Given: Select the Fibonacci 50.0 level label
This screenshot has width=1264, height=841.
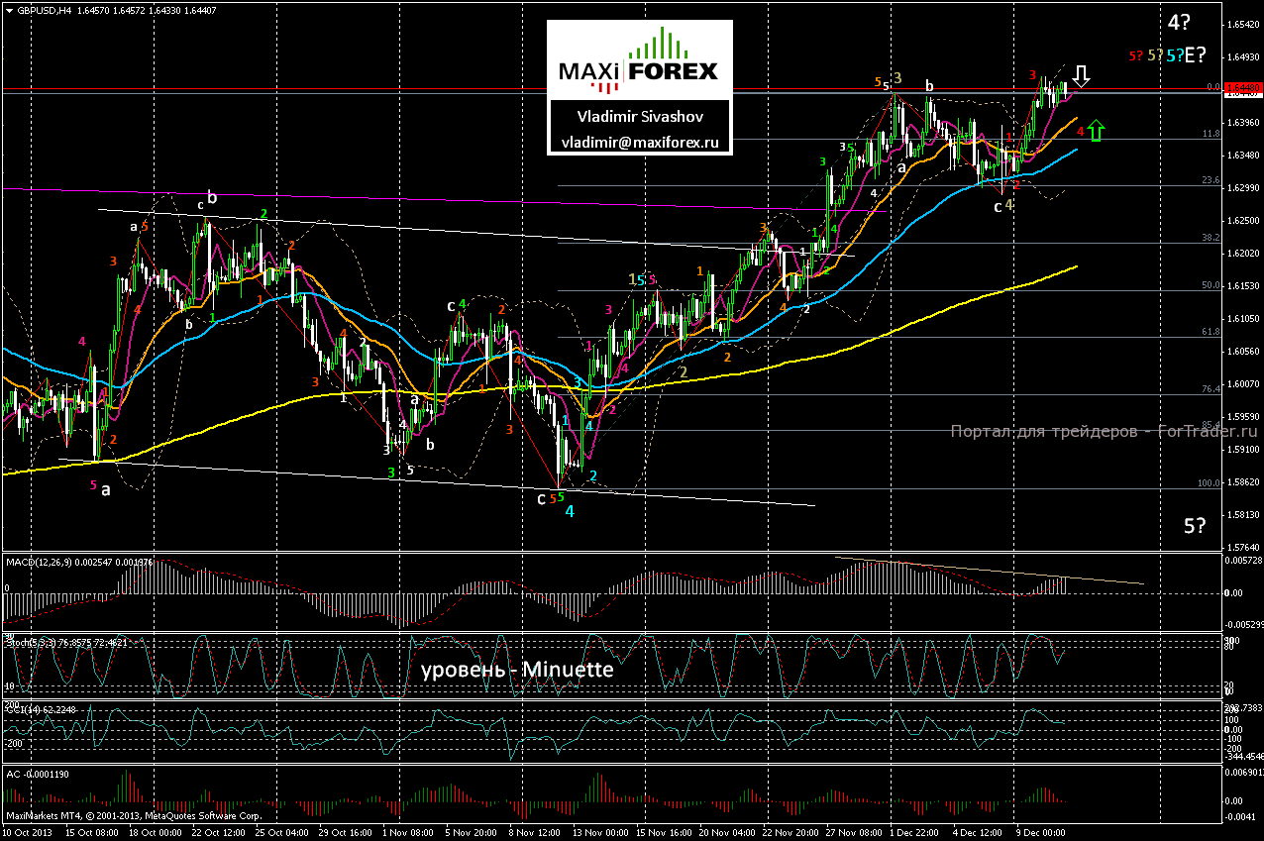Looking at the screenshot, I should (1210, 284).
